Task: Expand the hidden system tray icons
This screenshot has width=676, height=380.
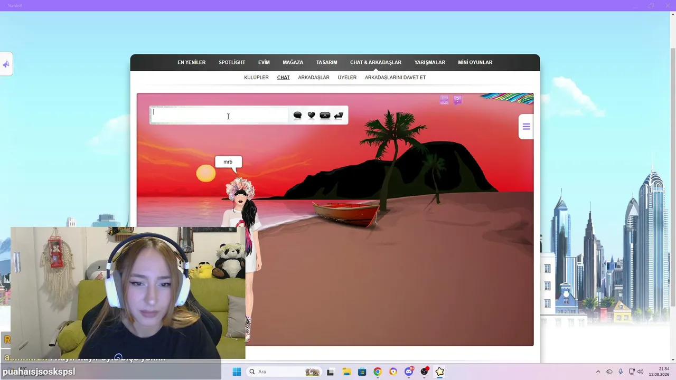Action: point(598,372)
